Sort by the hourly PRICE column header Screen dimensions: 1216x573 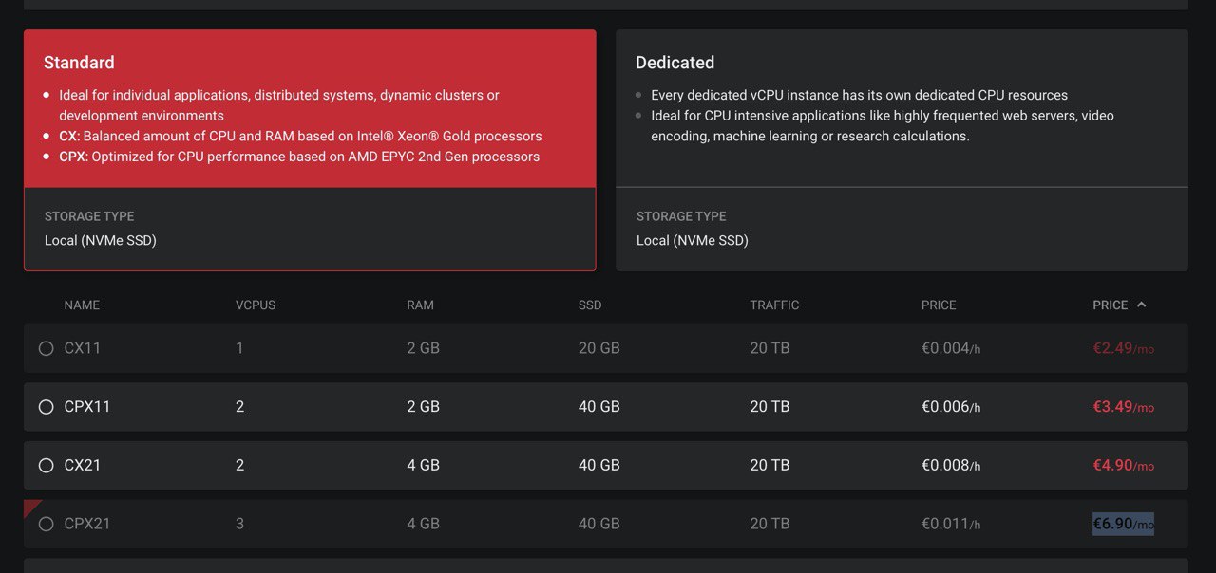point(939,305)
